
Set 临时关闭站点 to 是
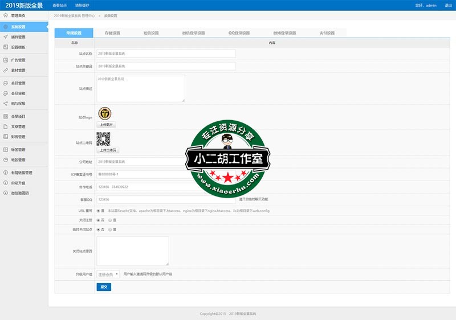[x=110, y=229]
